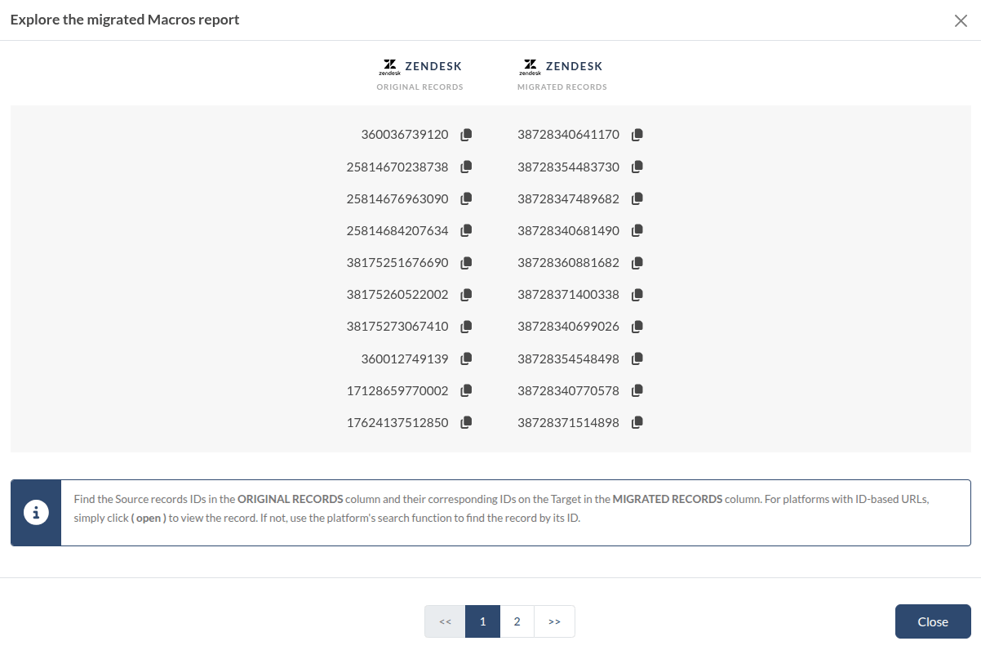Select the text 17128659770002
Viewport: 981px width, 659px height.
(x=397, y=391)
